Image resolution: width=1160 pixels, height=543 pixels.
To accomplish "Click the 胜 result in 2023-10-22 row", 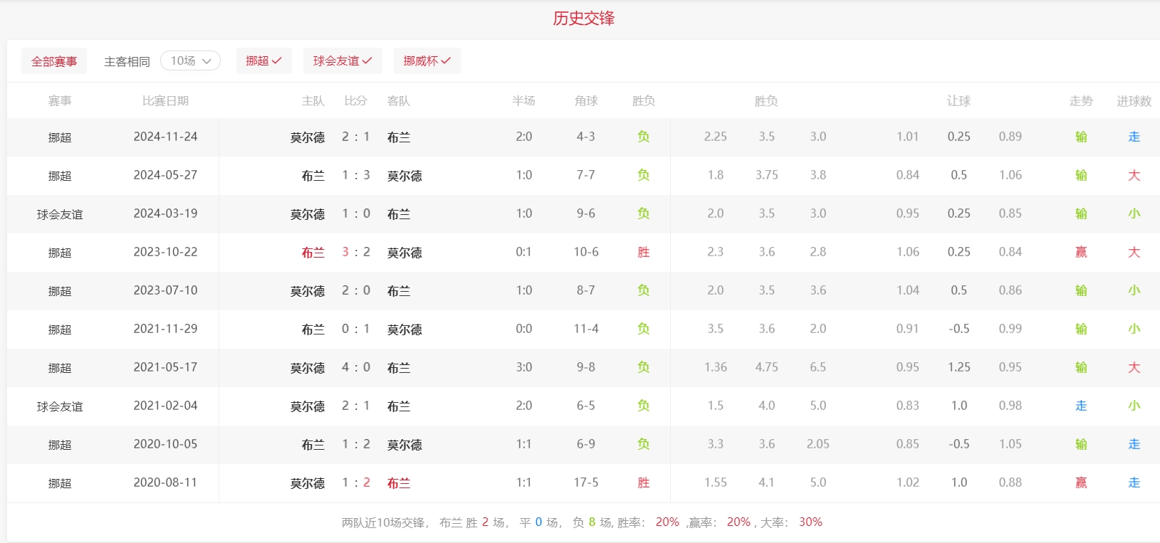I will click(644, 252).
